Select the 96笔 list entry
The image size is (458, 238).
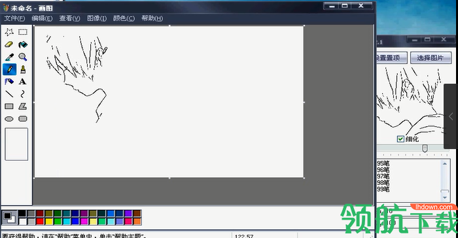pyautogui.click(x=383, y=169)
